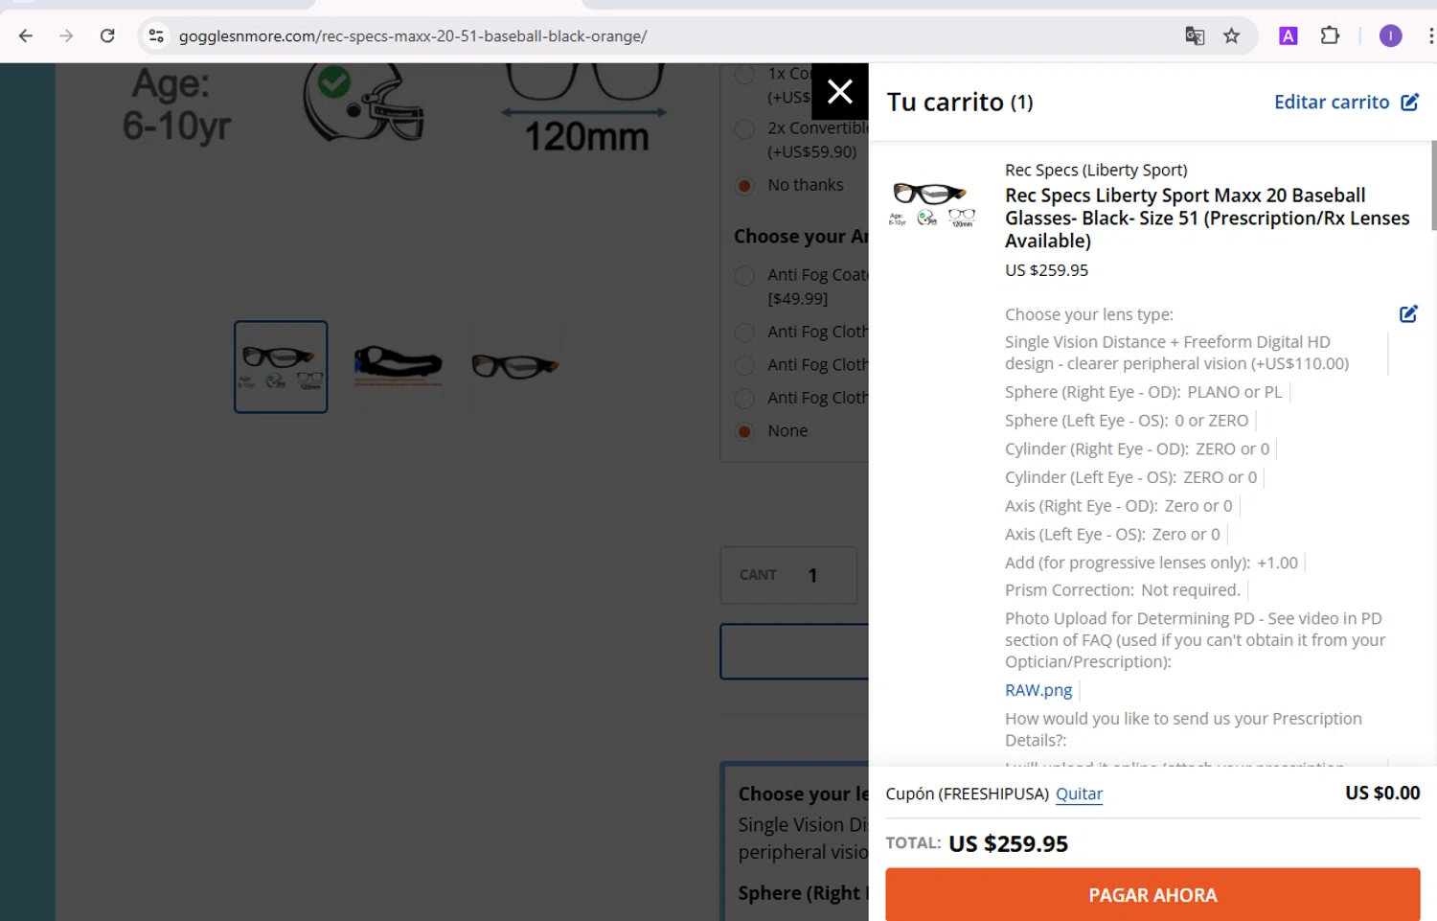Image resolution: width=1437 pixels, height=921 pixels.
Task: Select the 1x Convertible radio option
Action: (744, 75)
